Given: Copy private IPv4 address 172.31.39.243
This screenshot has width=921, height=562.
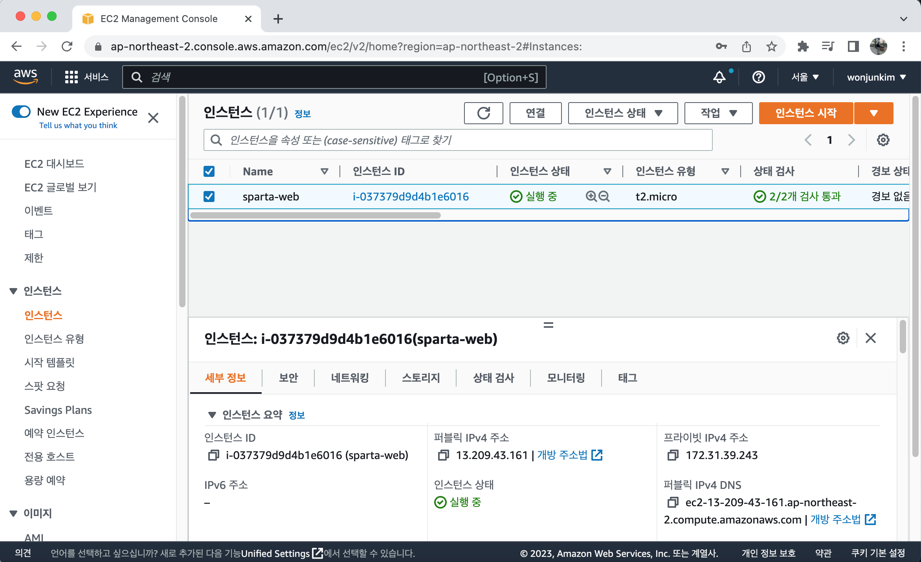Looking at the screenshot, I should (x=673, y=455).
